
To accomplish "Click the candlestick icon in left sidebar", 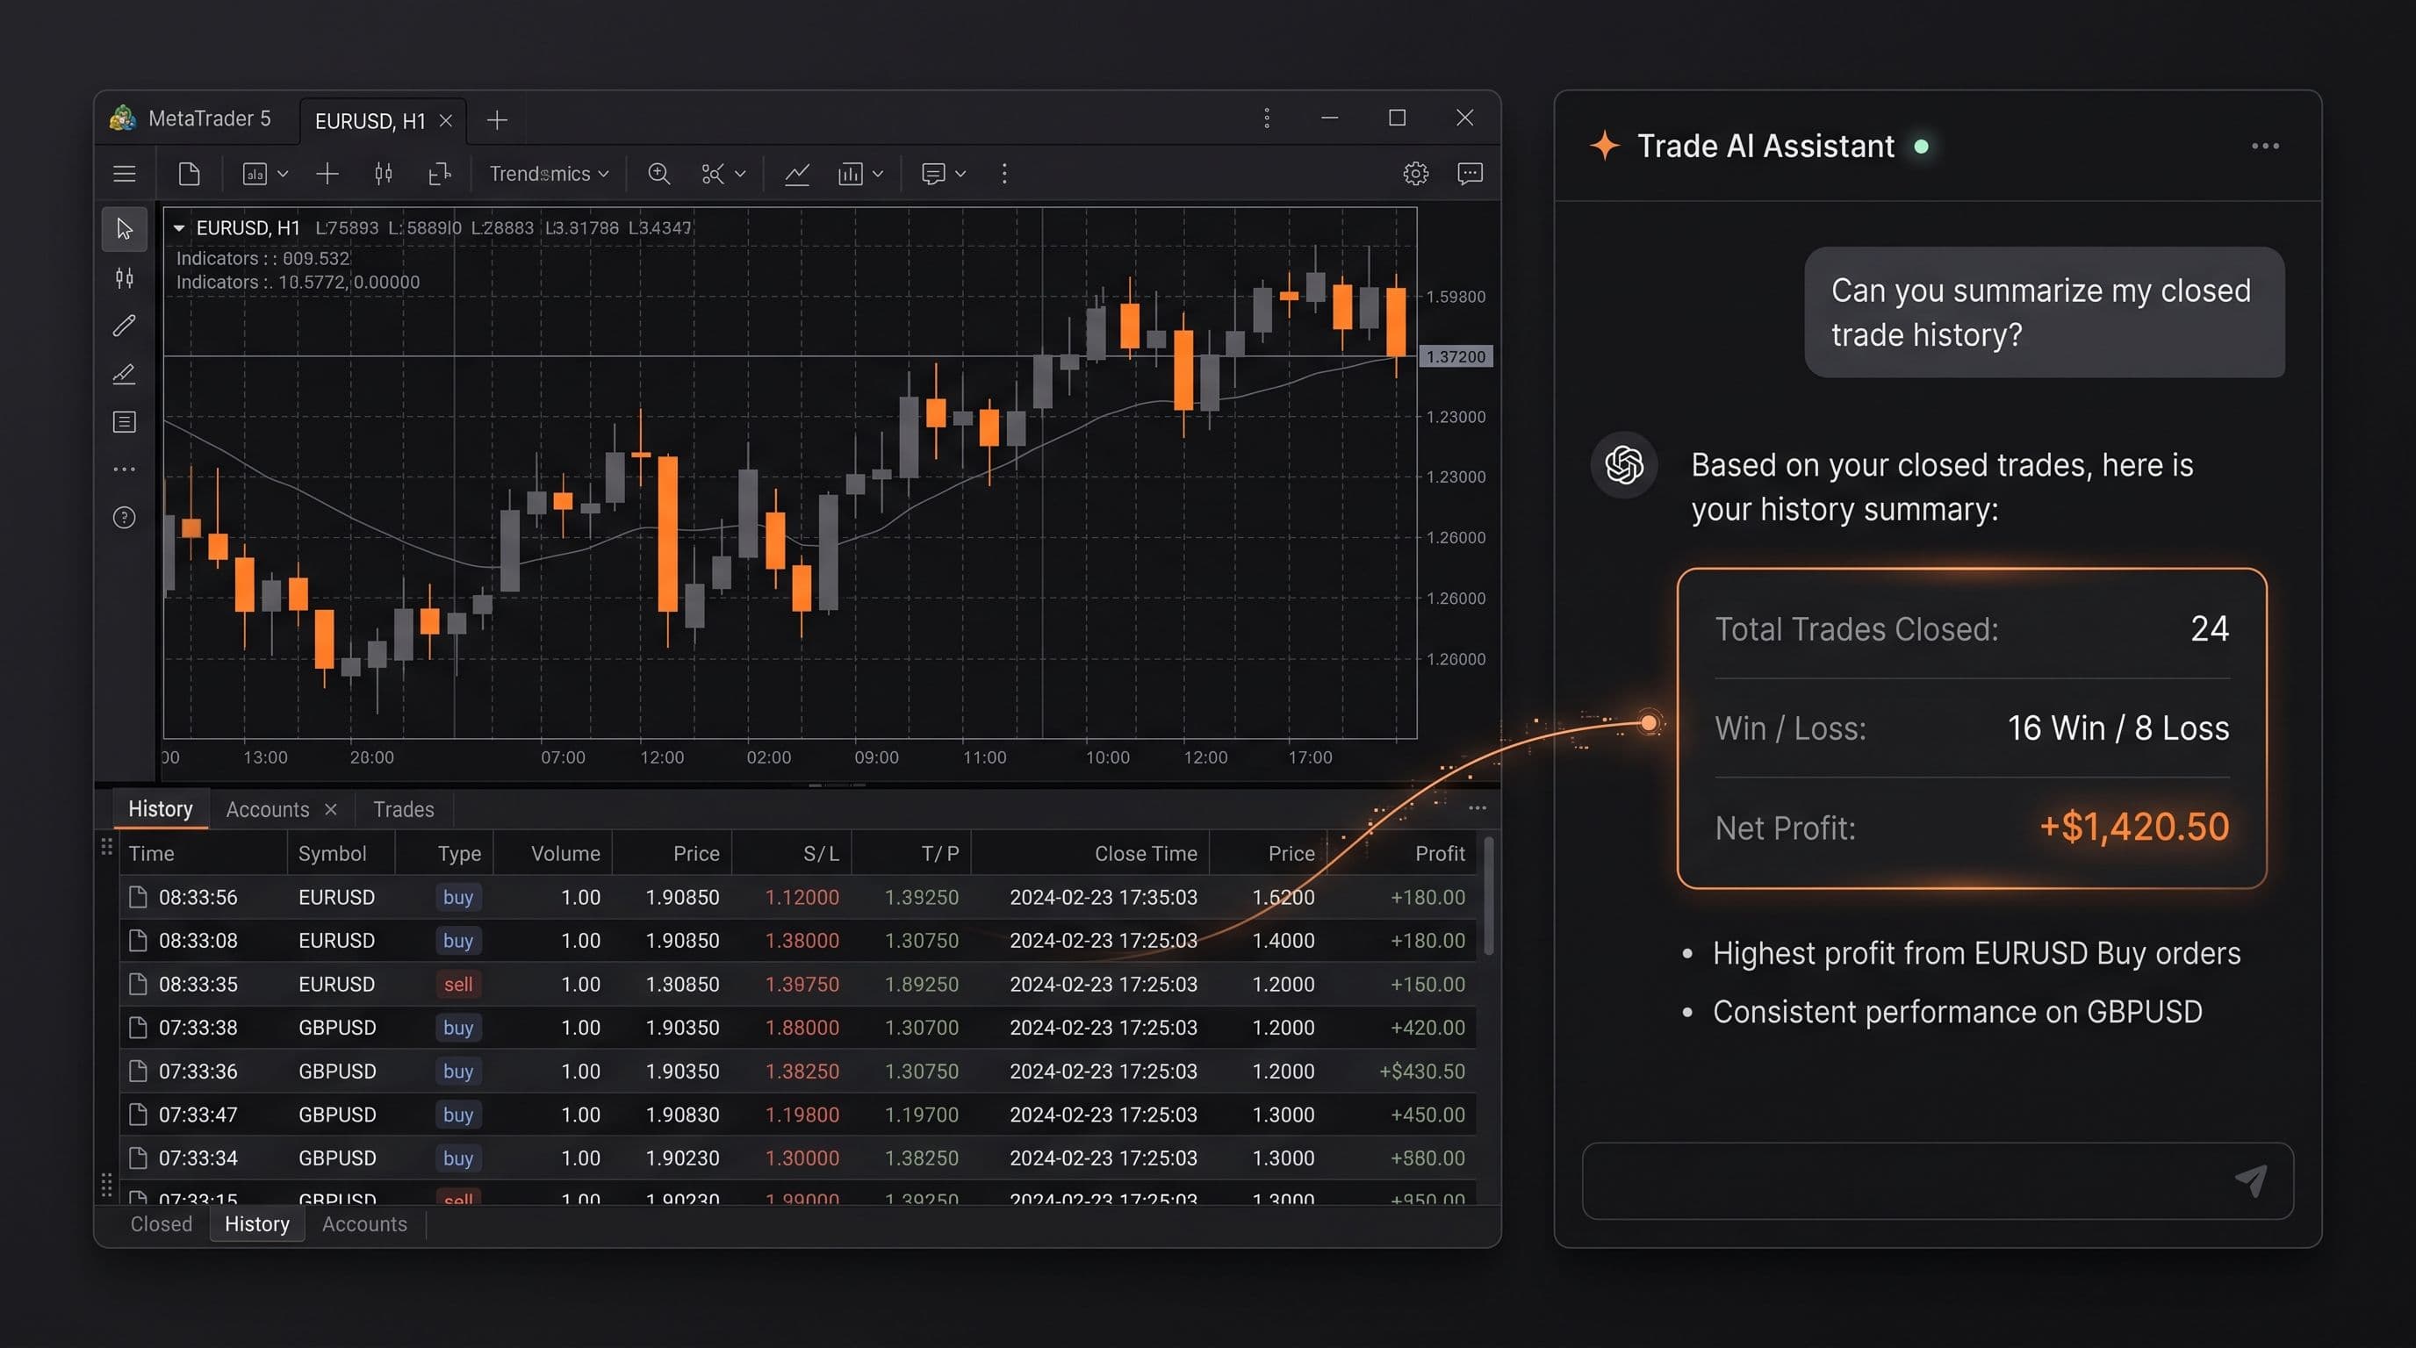I will [124, 277].
